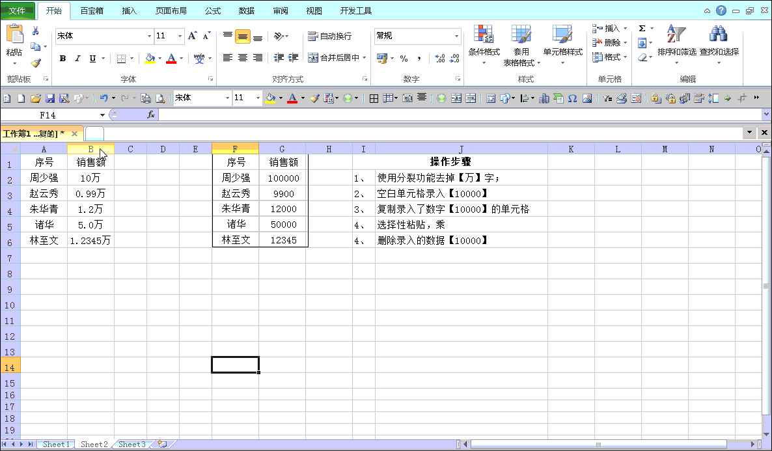Click the Cut scissors icon
This screenshot has height=451, width=772.
[x=35, y=31]
